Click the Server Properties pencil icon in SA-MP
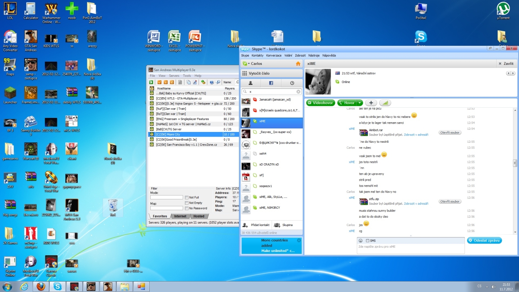 [x=195, y=82]
